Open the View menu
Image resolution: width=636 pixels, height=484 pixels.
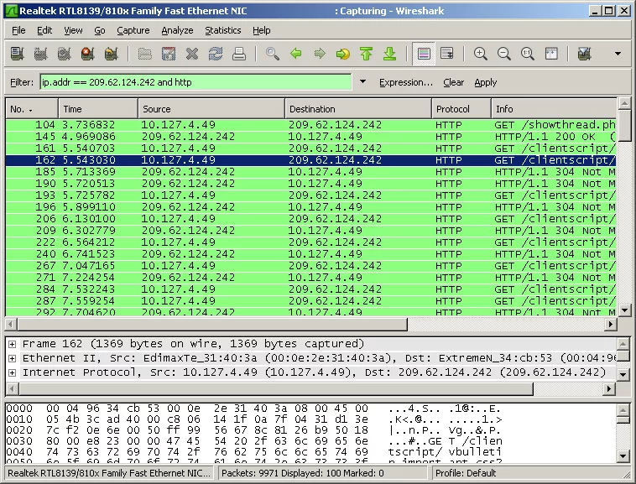click(x=73, y=30)
